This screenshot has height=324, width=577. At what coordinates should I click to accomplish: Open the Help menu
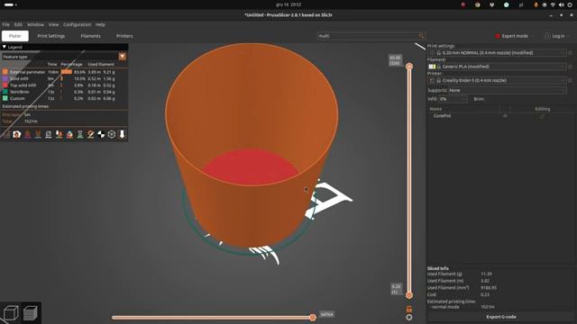(x=100, y=24)
